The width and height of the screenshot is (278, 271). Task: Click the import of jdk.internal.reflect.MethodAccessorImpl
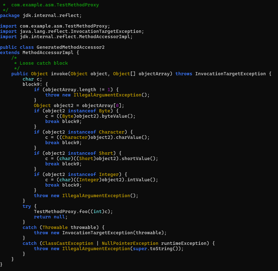click(x=66, y=37)
